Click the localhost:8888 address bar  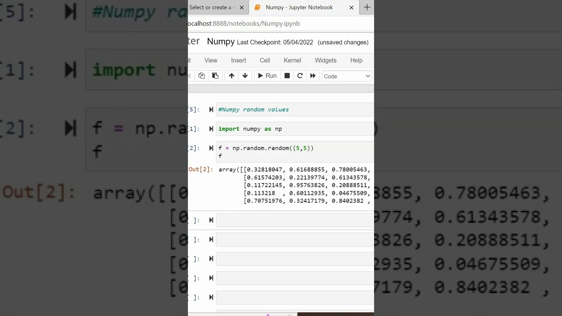click(x=280, y=23)
